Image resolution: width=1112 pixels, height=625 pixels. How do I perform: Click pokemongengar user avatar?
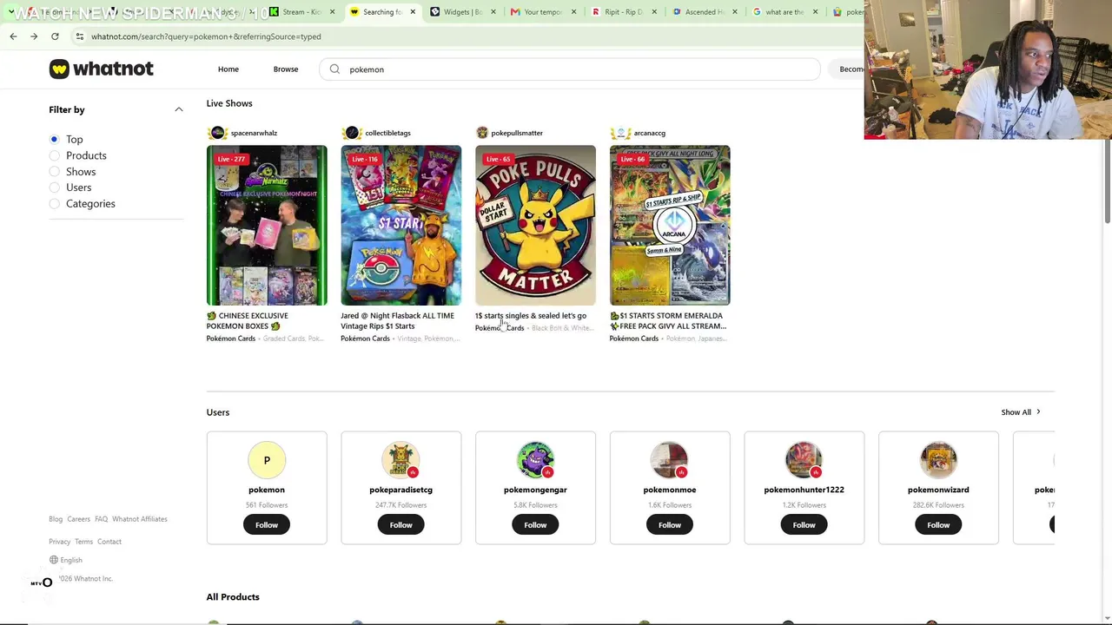pyautogui.click(x=535, y=460)
